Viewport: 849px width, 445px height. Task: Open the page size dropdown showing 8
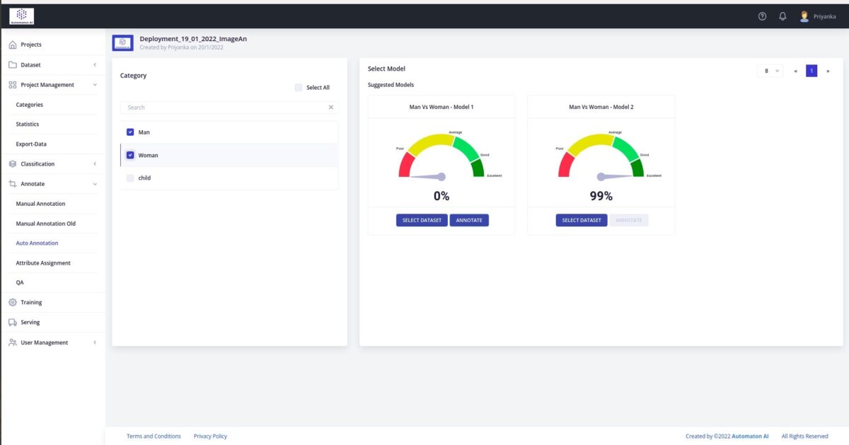click(x=770, y=71)
